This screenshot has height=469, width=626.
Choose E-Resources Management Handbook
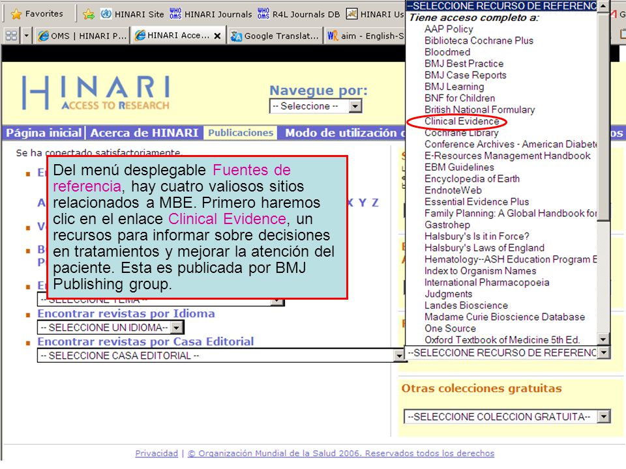click(507, 156)
